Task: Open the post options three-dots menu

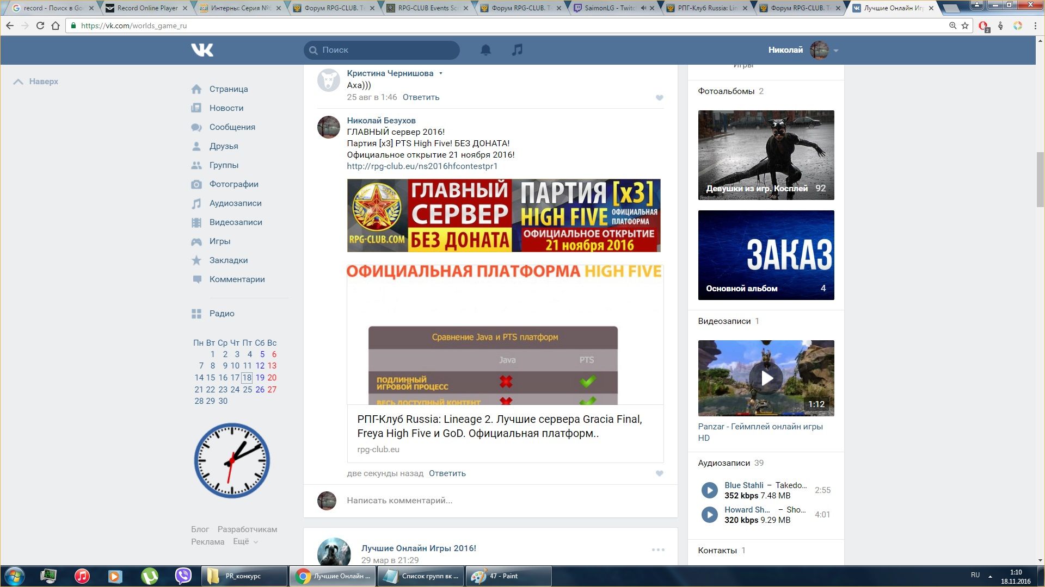Action: [658, 549]
